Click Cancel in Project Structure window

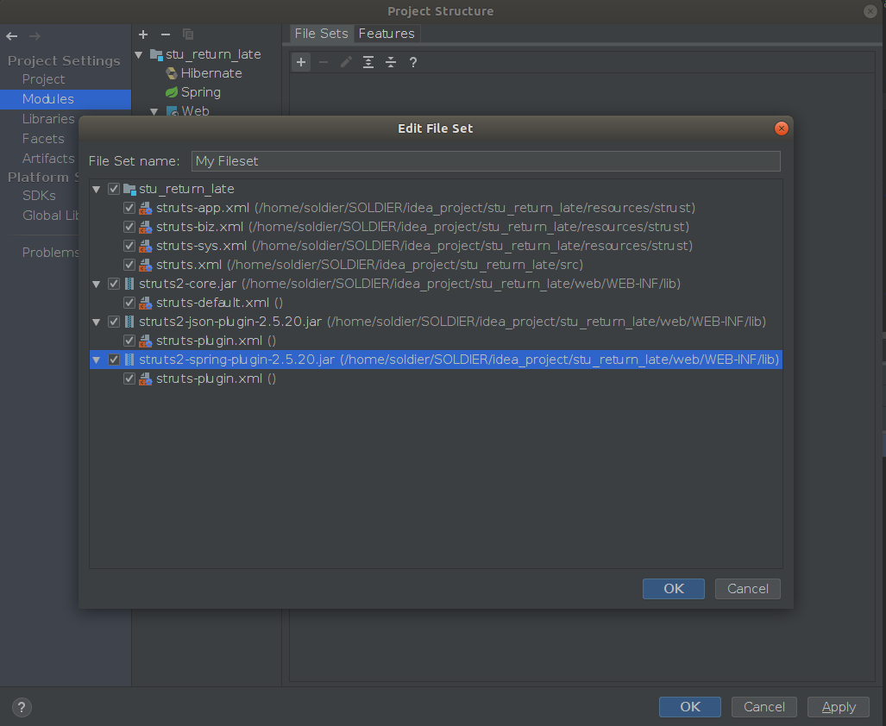coord(764,707)
